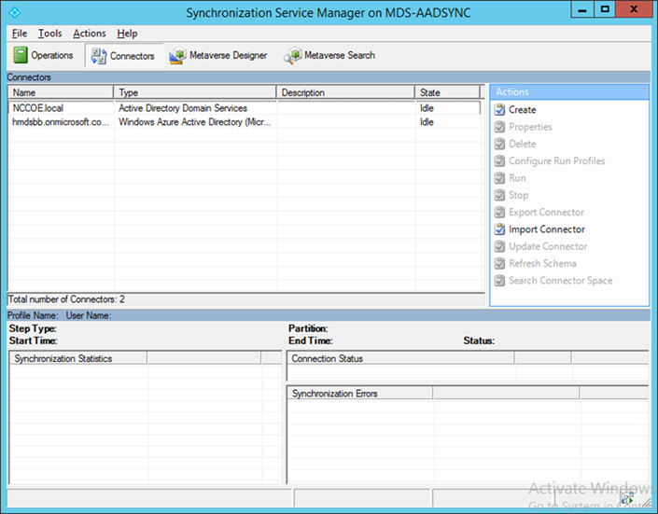Switch to Metaverse Designer label
Screen dimensions: 658x514
coord(229,55)
